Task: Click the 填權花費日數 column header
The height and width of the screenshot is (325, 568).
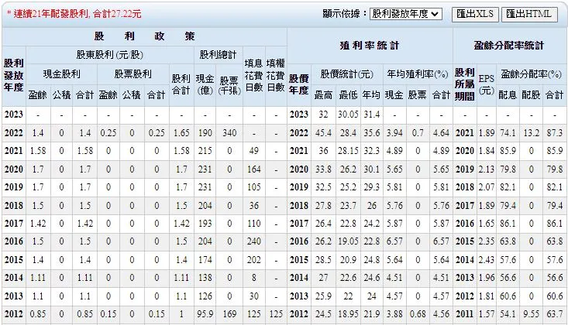Action: click(x=276, y=75)
